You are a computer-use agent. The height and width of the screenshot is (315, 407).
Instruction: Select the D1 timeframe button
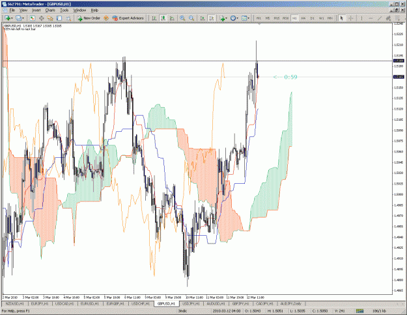[313, 18]
